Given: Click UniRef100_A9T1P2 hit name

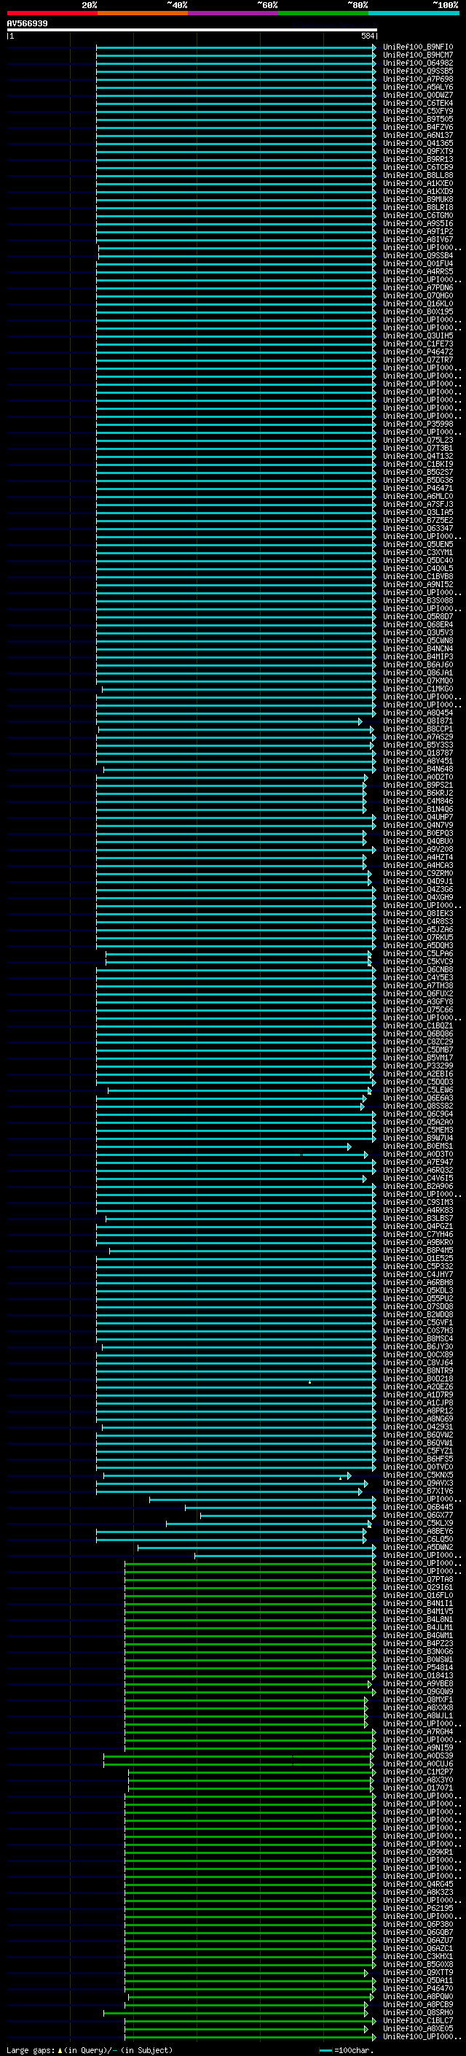Looking at the screenshot, I should coord(417,231).
